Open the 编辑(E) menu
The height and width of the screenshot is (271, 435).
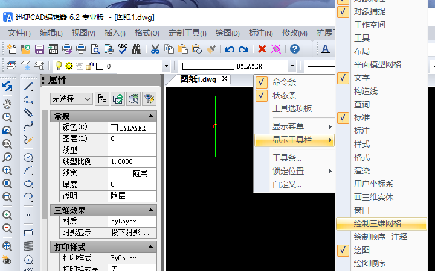[x=51, y=33]
